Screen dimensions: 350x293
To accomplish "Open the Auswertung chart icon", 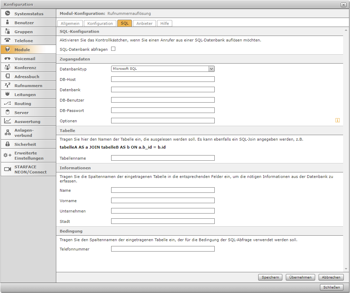I will pos(8,121).
